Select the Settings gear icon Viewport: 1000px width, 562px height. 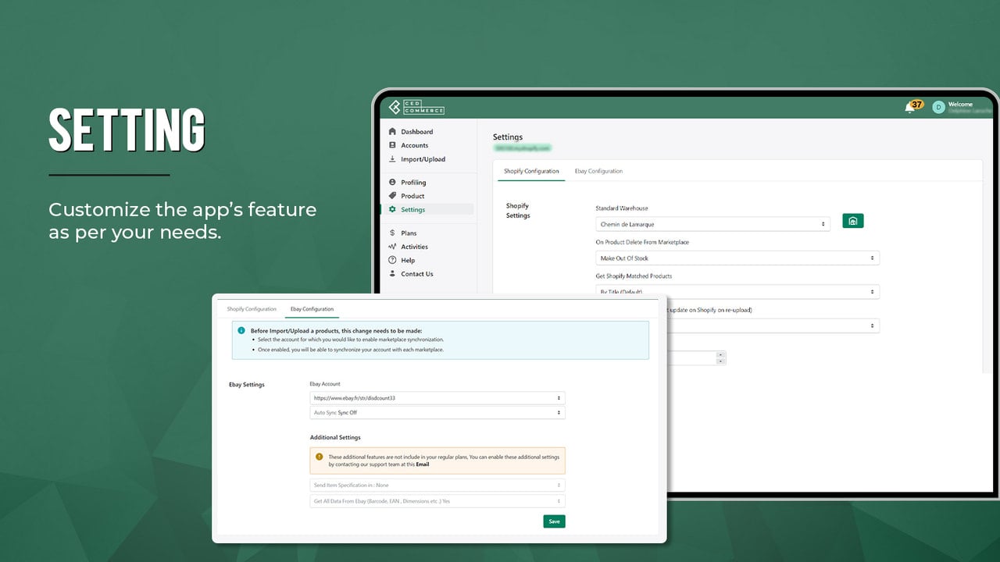392,209
